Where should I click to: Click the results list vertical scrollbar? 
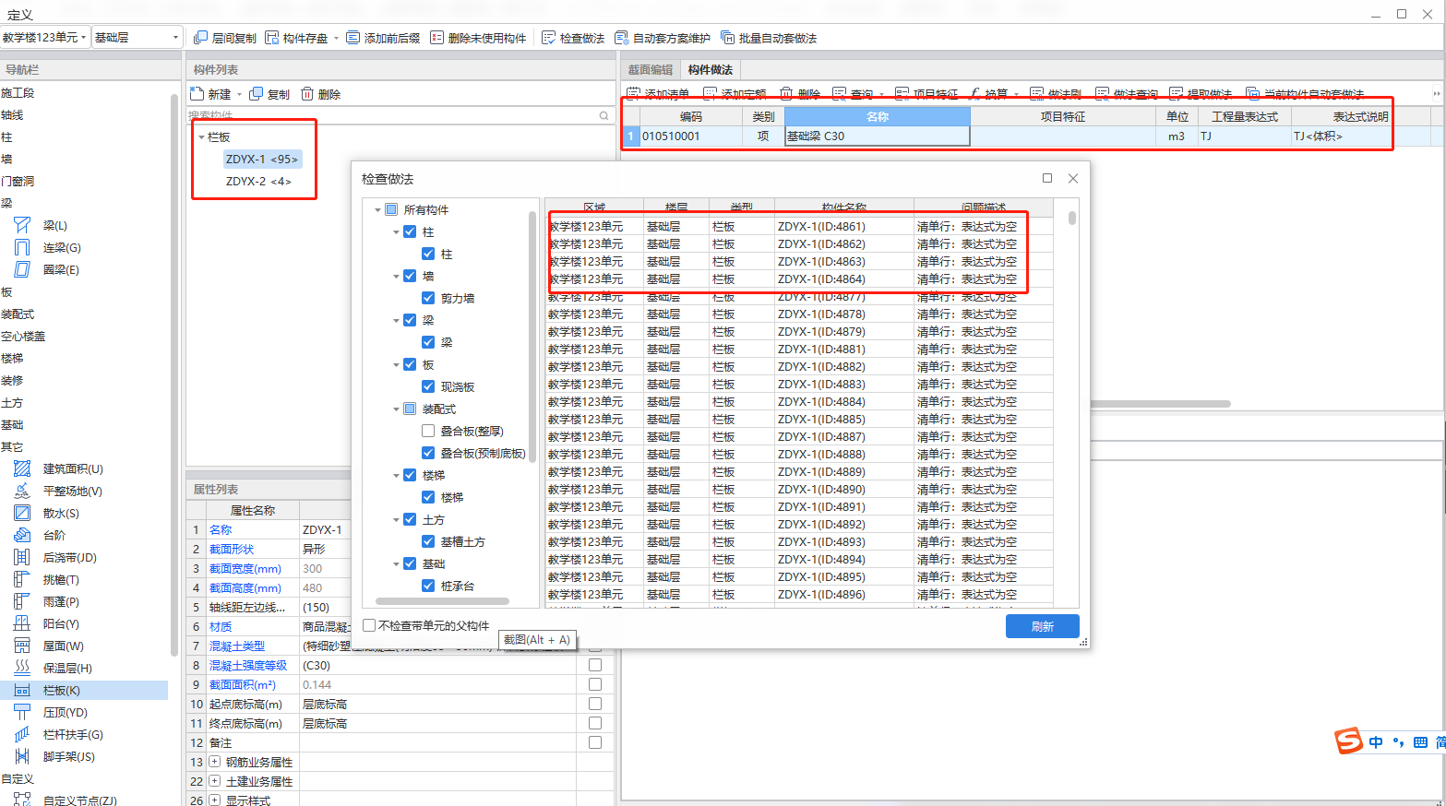click(1072, 218)
